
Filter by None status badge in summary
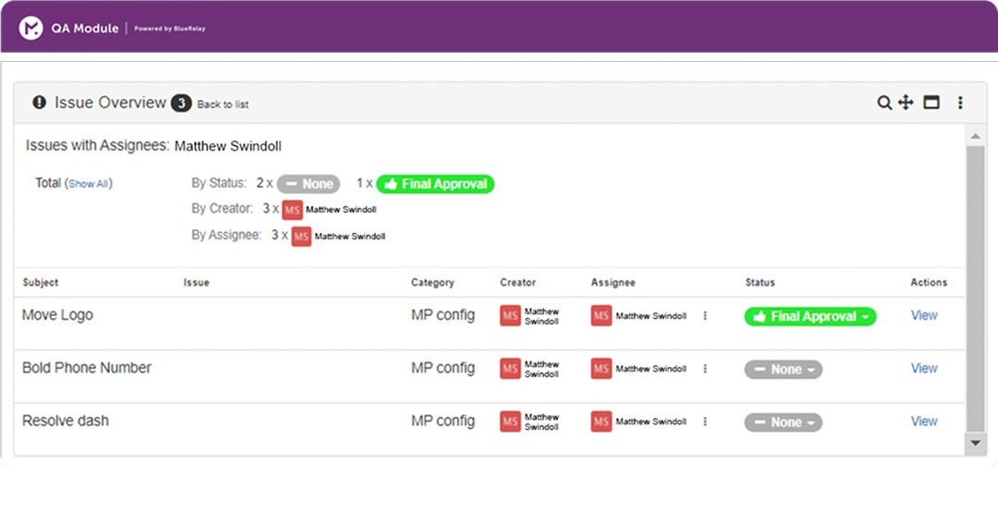click(x=308, y=184)
